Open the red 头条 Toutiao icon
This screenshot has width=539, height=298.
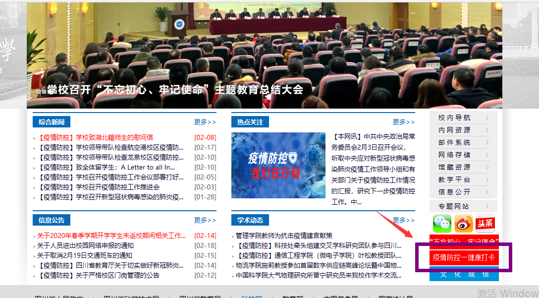(485, 223)
